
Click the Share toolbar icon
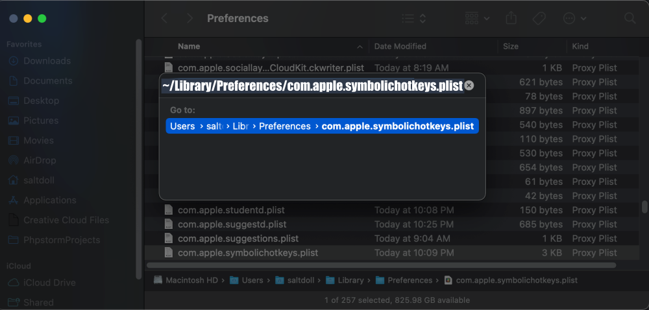point(511,18)
